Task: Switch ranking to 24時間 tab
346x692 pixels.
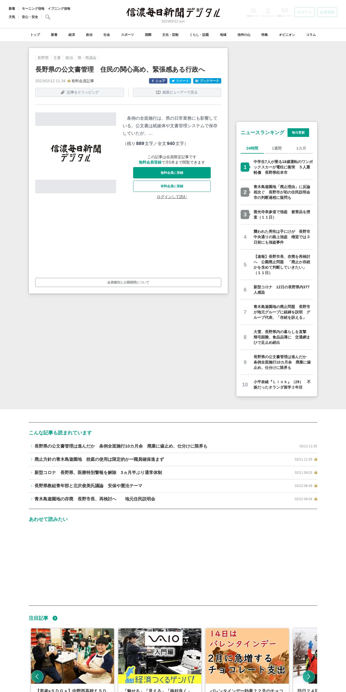Action: point(252,148)
